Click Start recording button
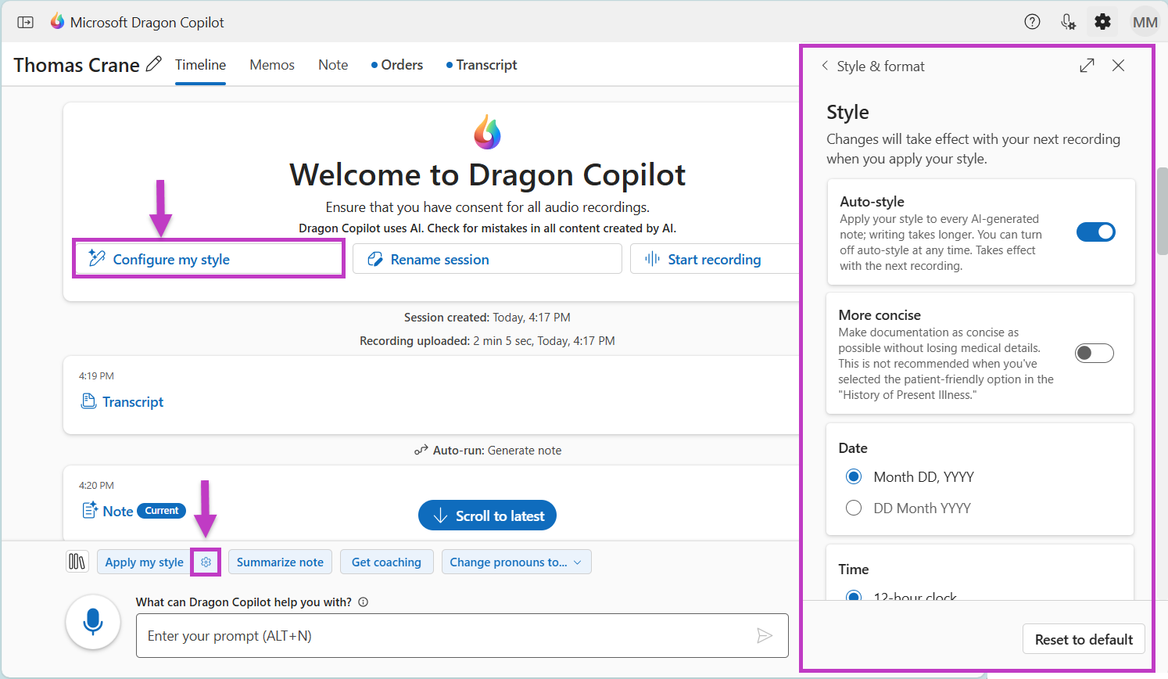1168x679 pixels. pyautogui.click(x=714, y=259)
